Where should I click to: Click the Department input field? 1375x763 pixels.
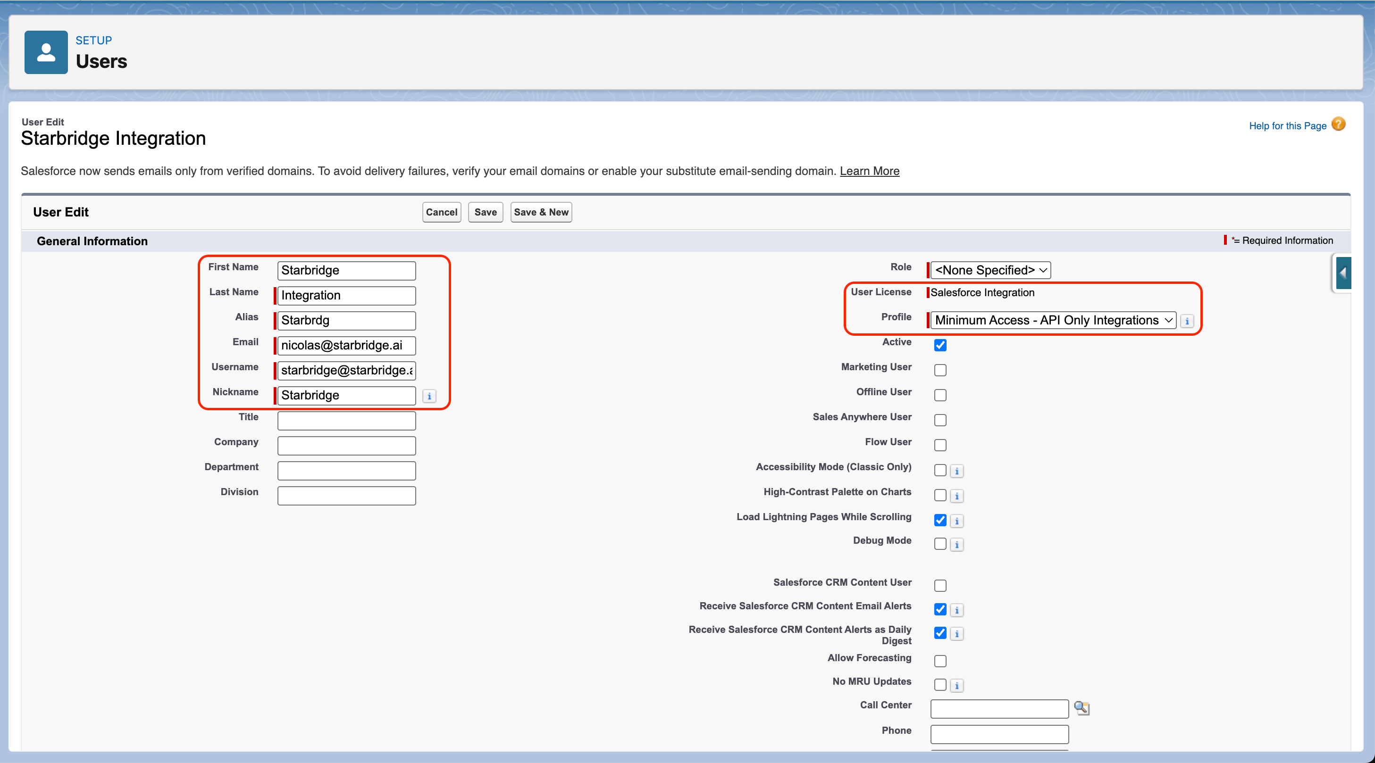tap(346, 471)
